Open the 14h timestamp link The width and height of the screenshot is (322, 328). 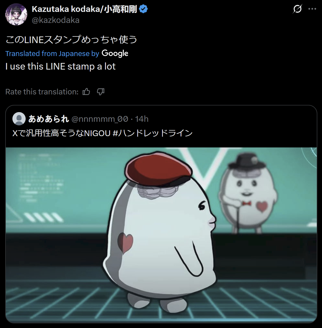pyautogui.click(x=142, y=119)
